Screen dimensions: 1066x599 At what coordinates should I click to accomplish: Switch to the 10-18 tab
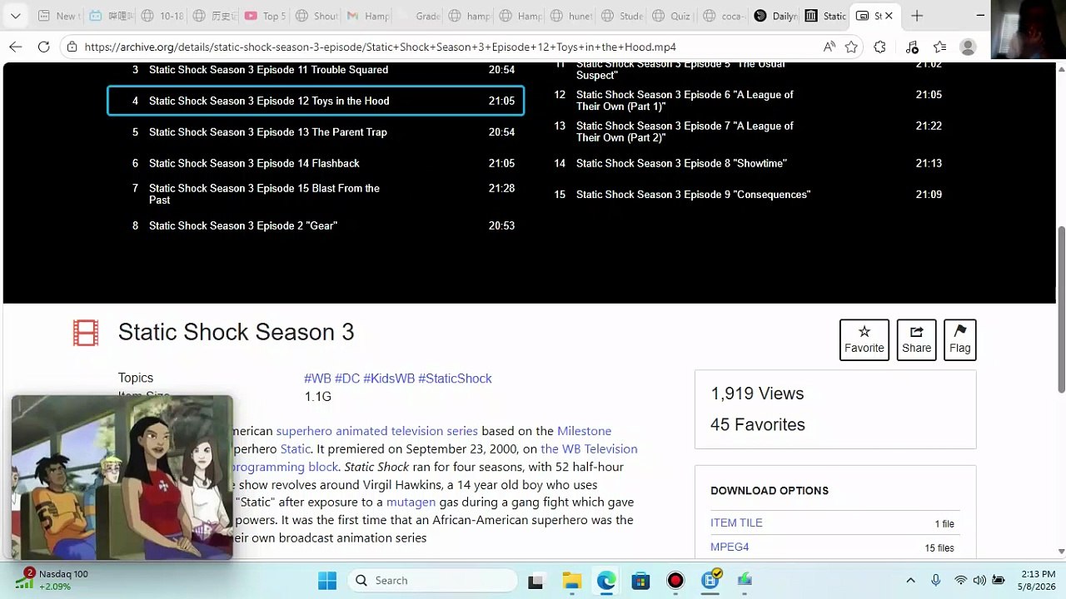[x=161, y=16]
